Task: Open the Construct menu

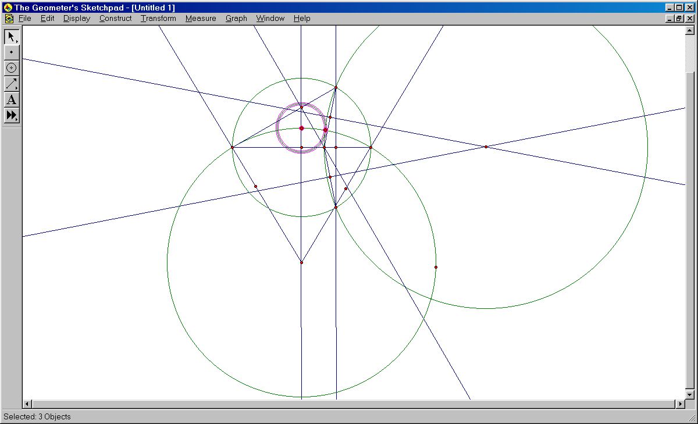Action: (115, 19)
